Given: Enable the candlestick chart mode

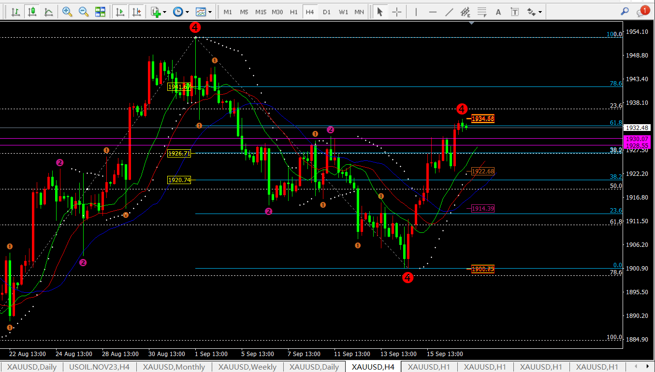Looking at the screenshot, I should coord(32,12).
